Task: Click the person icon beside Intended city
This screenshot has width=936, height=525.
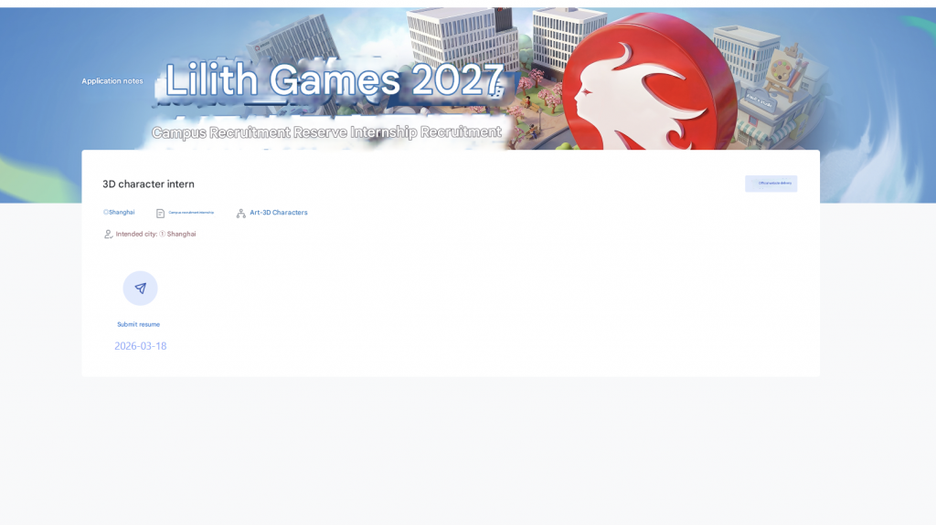Action: [108, 235]
